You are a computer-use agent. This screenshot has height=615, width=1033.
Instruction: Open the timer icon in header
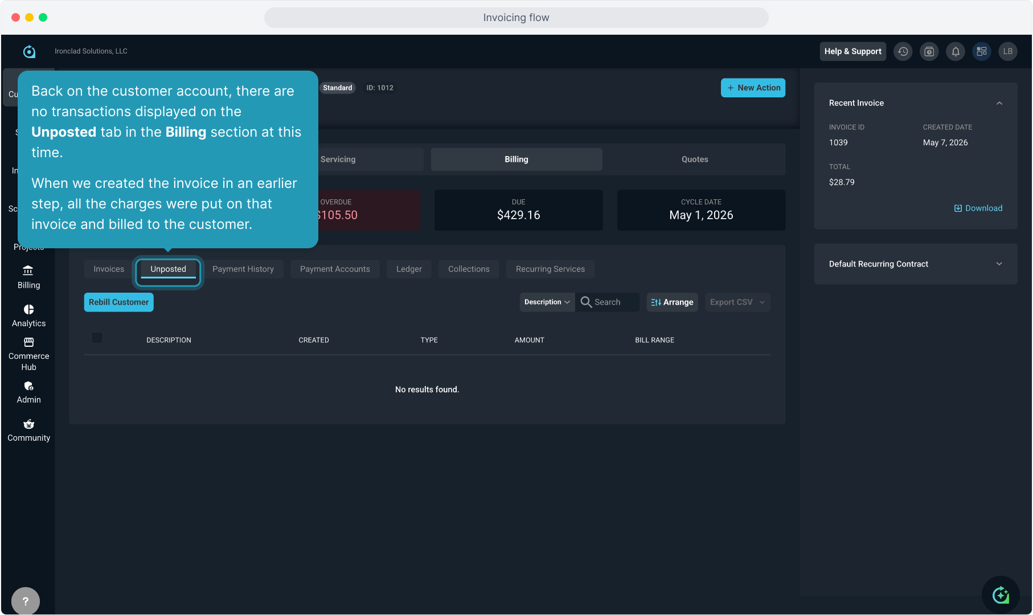929,51
